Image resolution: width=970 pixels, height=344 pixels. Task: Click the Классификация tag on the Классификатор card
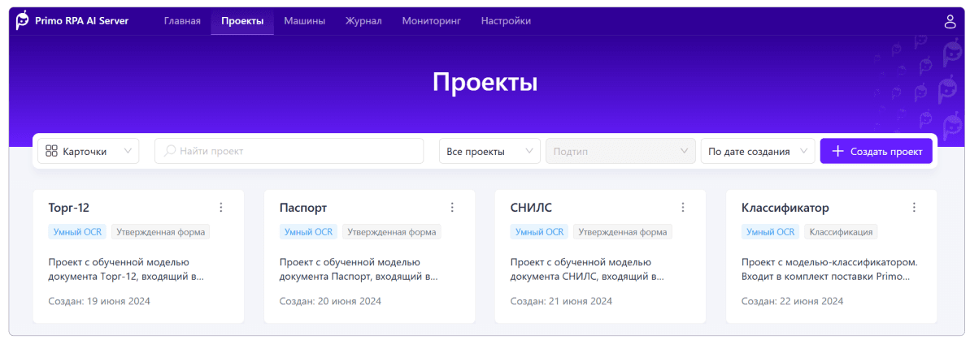841,232
